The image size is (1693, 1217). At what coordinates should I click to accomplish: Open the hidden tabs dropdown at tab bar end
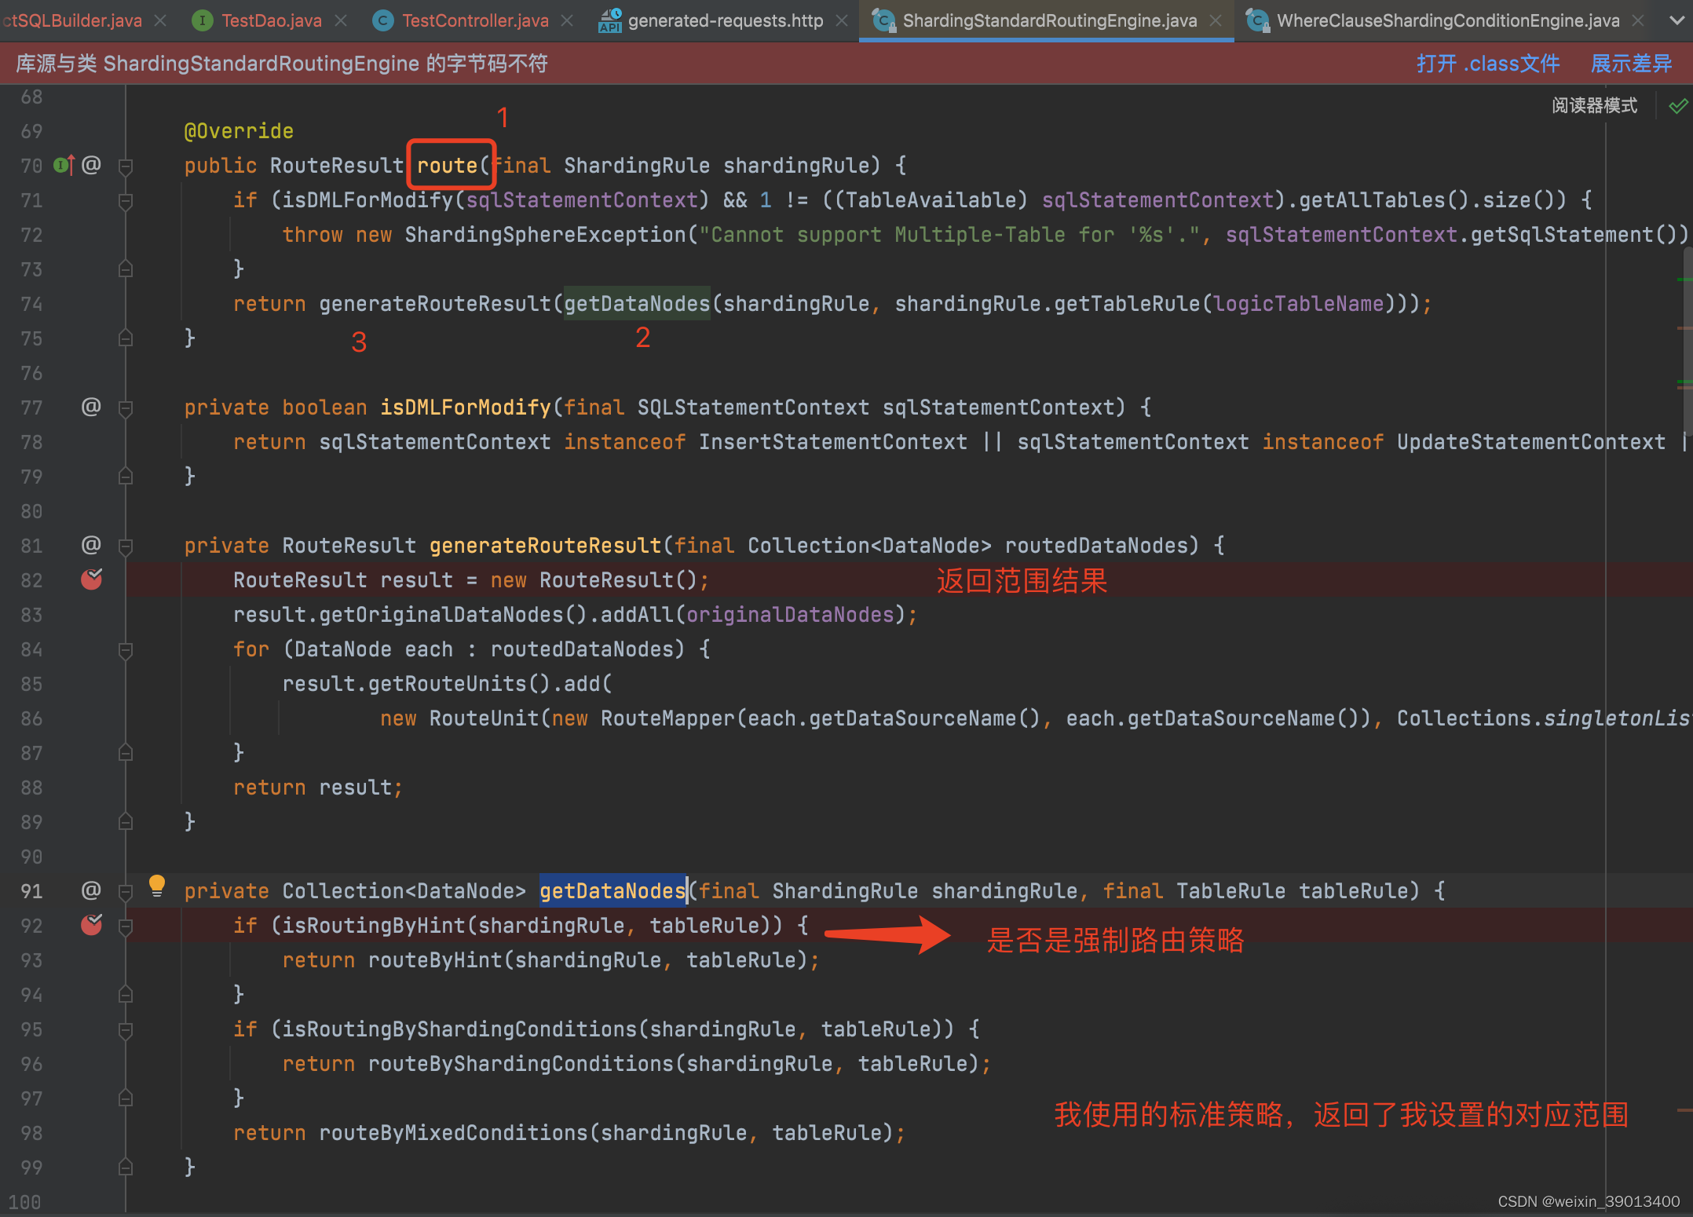(1679, 20)
